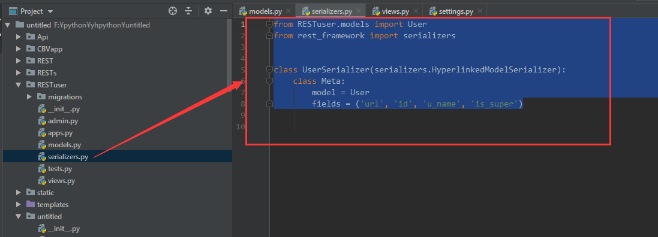This screenshot has width=658, height=237.
Task: Click the REST folder icon
Action: point(30,60)
